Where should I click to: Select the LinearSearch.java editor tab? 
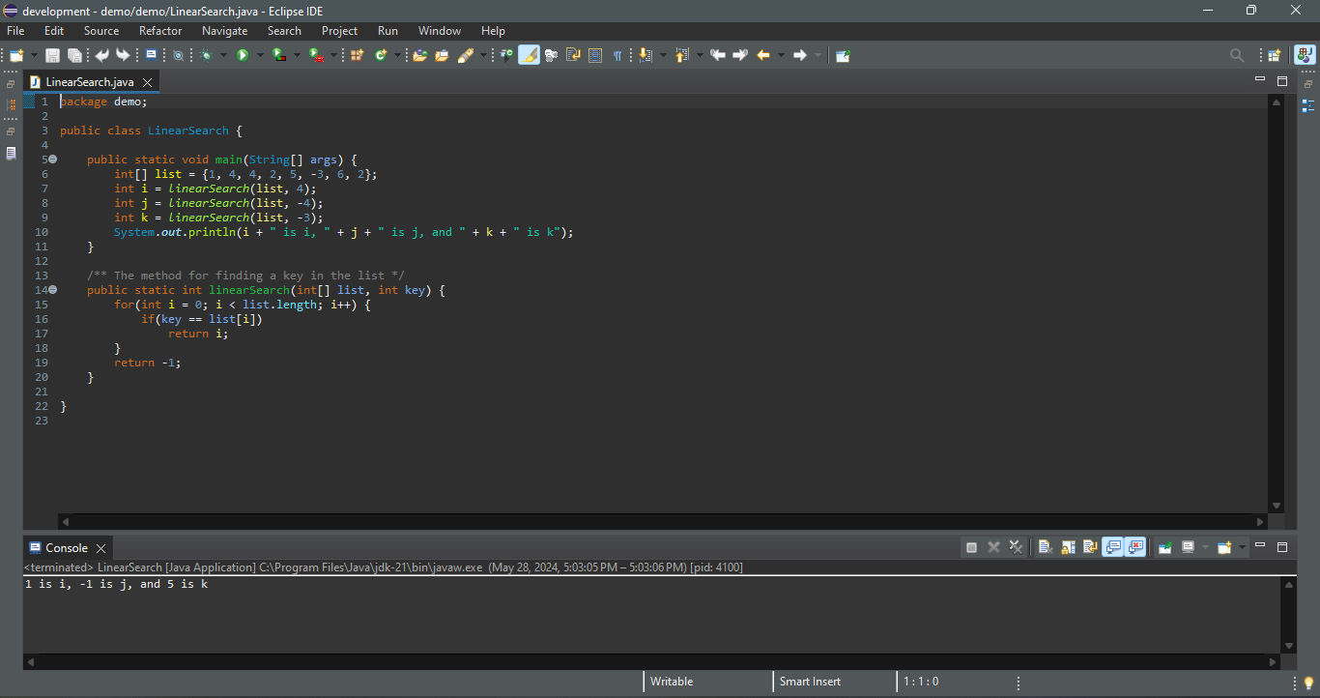pos(89,82)
